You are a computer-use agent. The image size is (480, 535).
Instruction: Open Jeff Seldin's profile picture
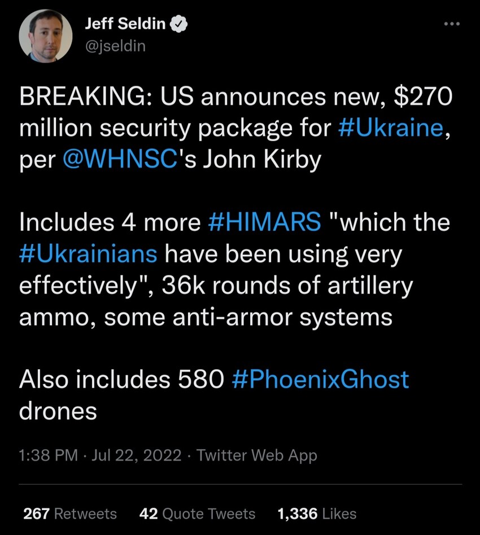(46, 35)
